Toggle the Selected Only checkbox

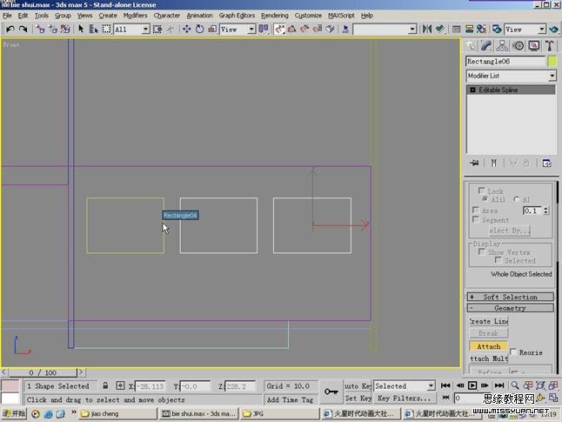click(x=498, y=260)
